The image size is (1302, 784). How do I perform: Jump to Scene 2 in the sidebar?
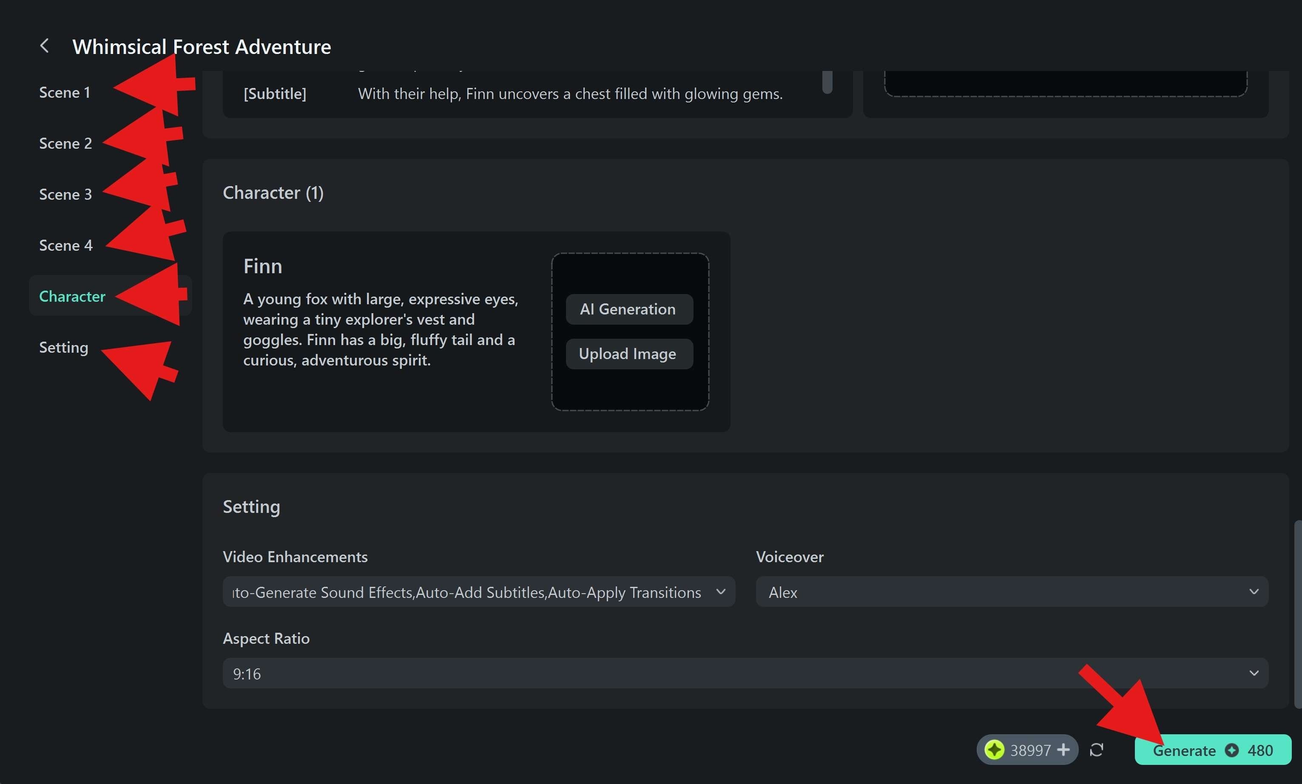[x=65, y=143]
